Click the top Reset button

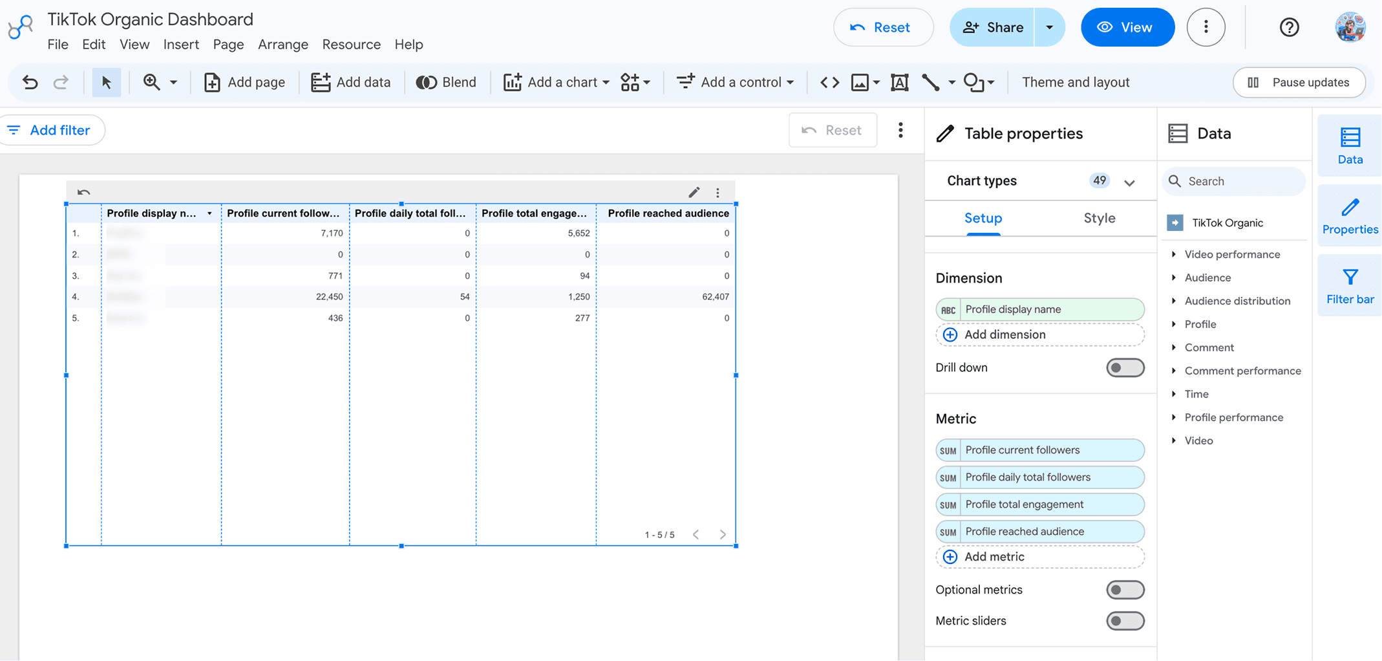pyautogui.click(x=883, y=27)
